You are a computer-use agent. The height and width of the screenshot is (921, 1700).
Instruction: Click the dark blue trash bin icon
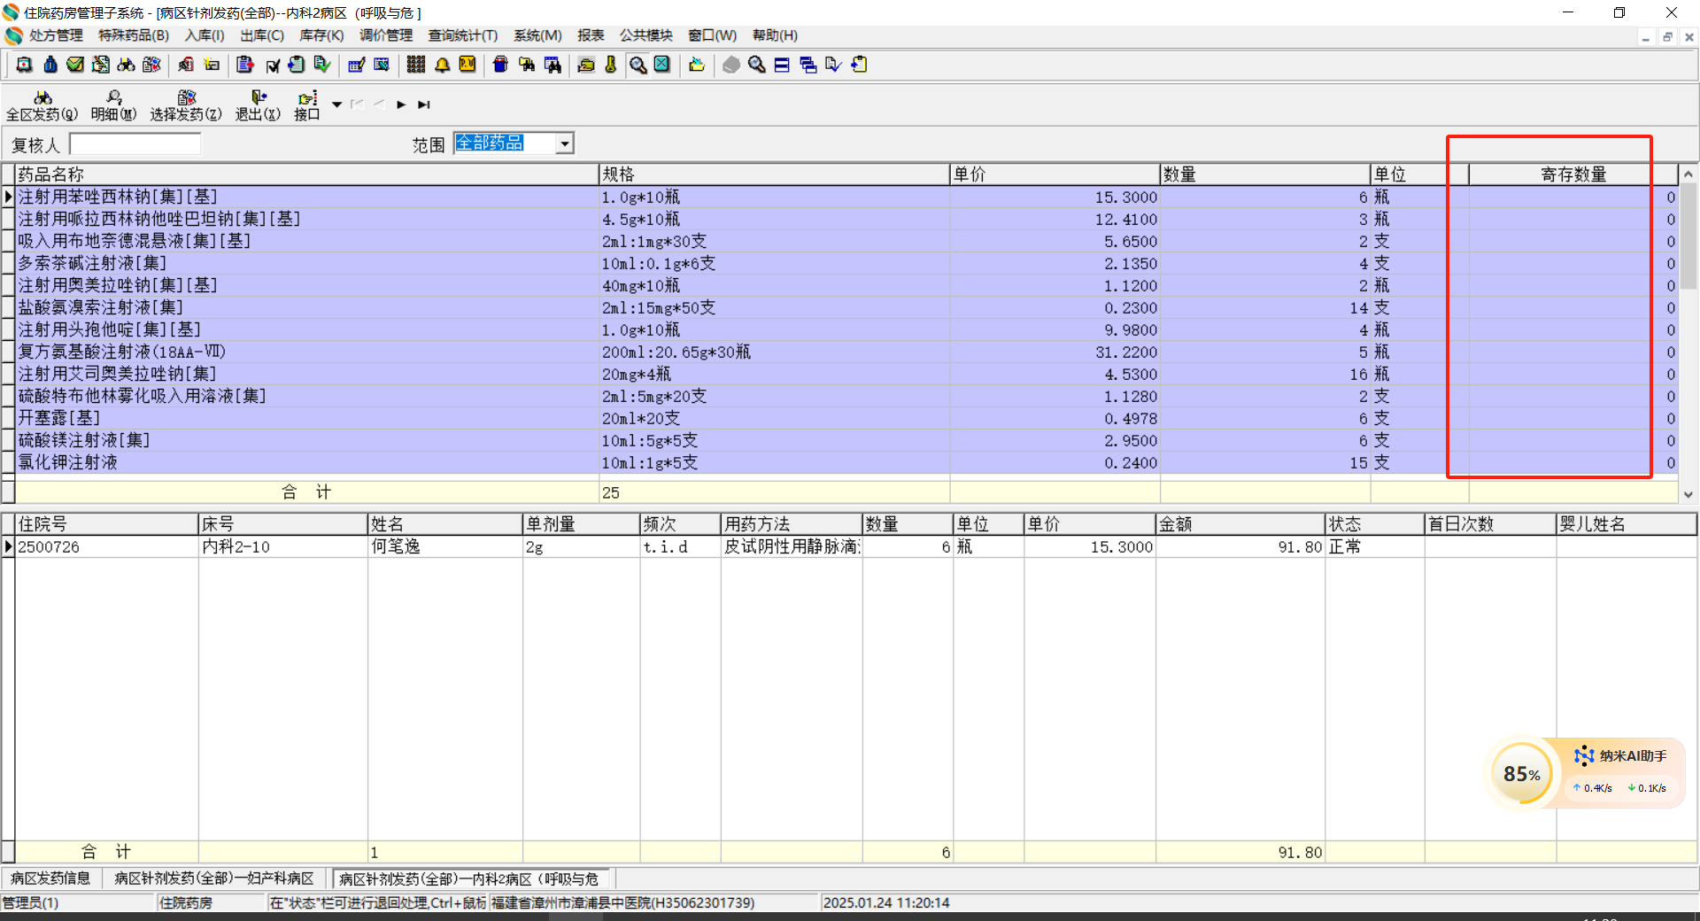500,65
